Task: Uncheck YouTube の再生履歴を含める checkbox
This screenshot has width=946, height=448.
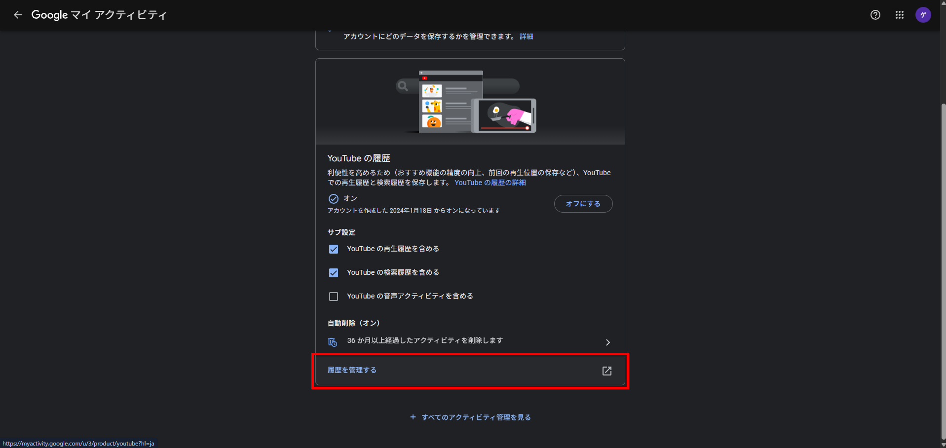Action: (334, 249)
